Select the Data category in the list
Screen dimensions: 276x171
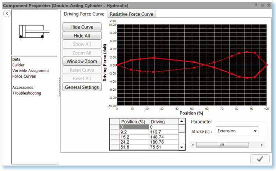pyautogui.click(x=16, y=59)
